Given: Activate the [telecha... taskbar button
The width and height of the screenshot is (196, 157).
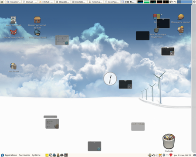Looking at the screenshot, I should point(95,2).
